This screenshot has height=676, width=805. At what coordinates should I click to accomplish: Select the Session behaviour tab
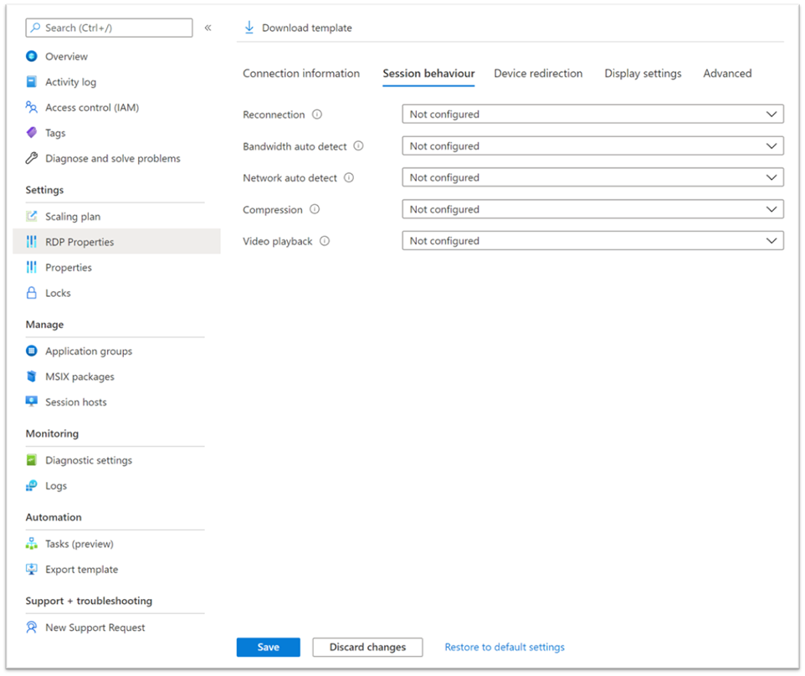428,74
